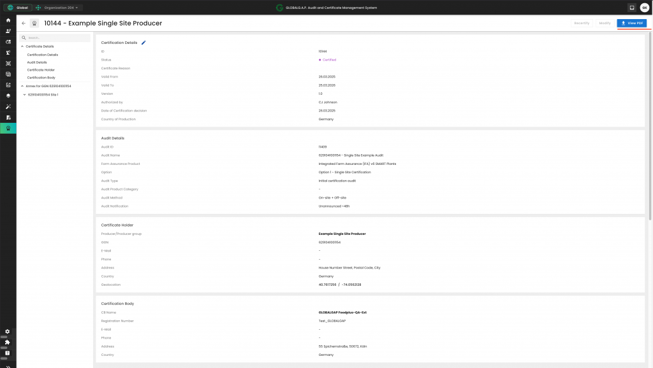Collapse the Annex for GGN tree section
653x368 pixels.
(22, 86)
